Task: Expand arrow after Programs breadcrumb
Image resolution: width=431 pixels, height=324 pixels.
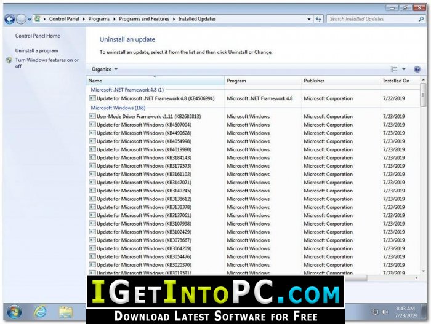Action: (114, 19)
